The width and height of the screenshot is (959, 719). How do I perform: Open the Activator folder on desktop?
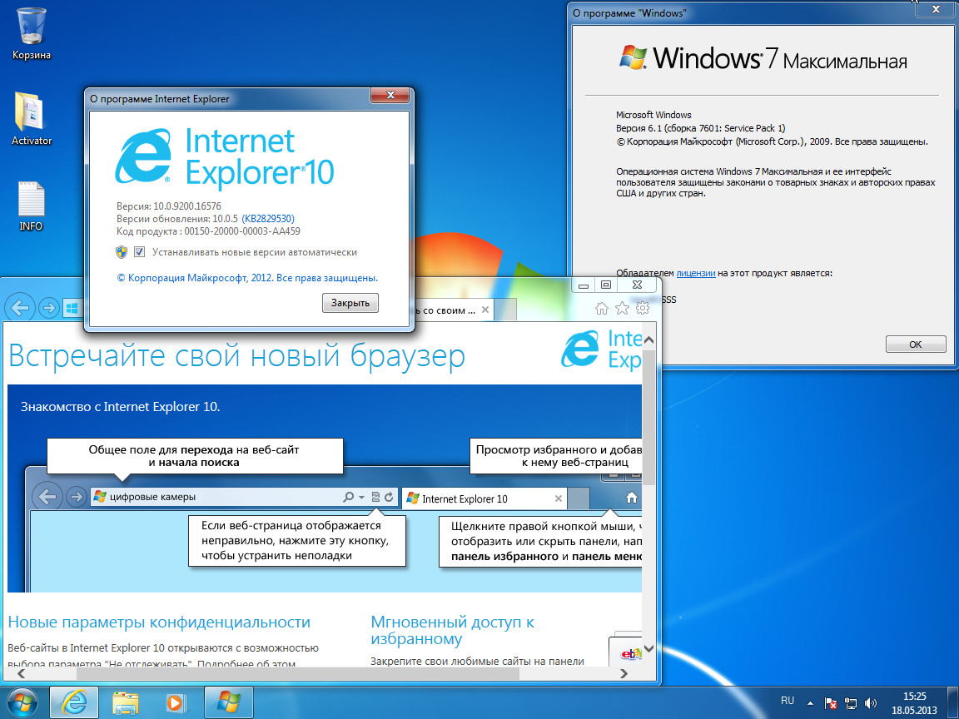click(x=31, y=119)
